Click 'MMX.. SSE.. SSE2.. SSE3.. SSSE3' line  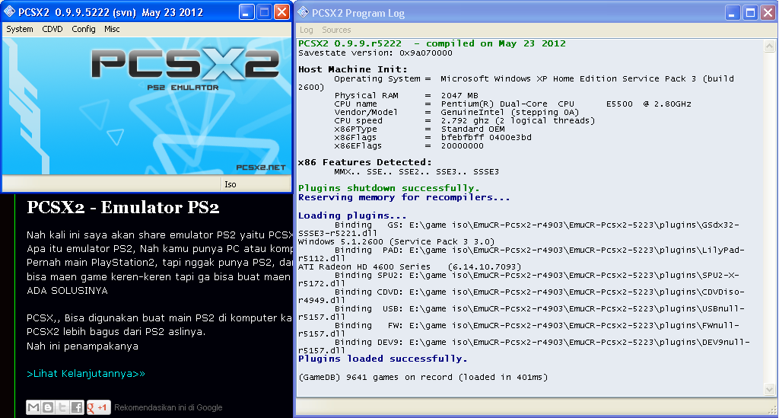[x=416, y=172]
